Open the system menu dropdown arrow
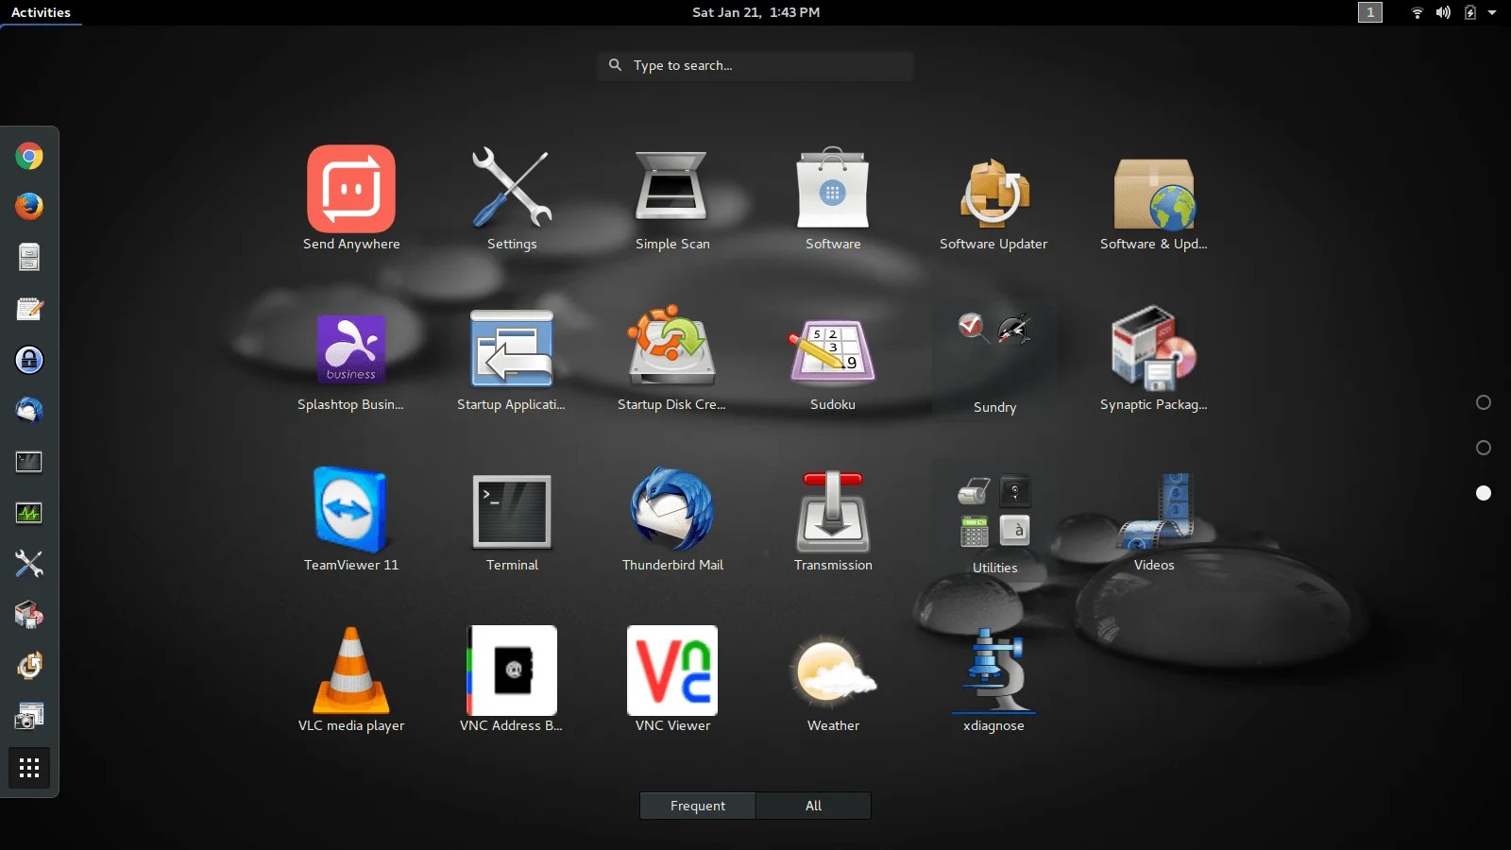Image resolution: width=1511 pixels, height=850 pixels. [1492, 12]
